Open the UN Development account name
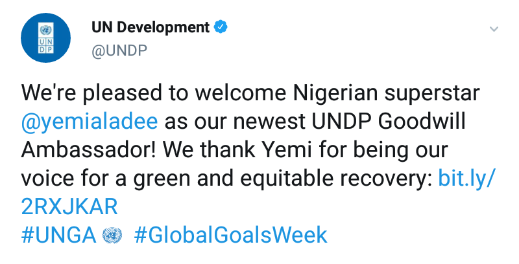 (x=150, y=28)
